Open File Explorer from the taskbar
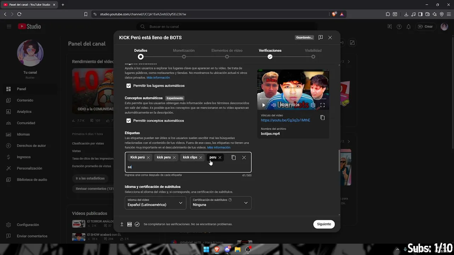This screenshot has width=454, height=255. click(237, 249)
